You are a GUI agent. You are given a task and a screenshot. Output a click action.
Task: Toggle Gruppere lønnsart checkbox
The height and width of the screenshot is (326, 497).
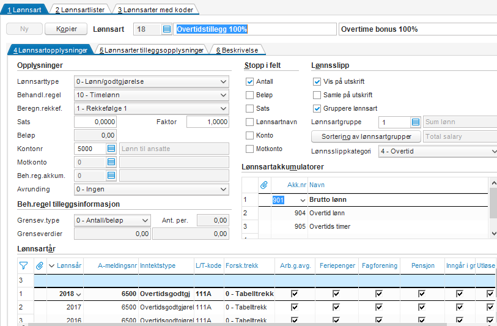(317, 108)
